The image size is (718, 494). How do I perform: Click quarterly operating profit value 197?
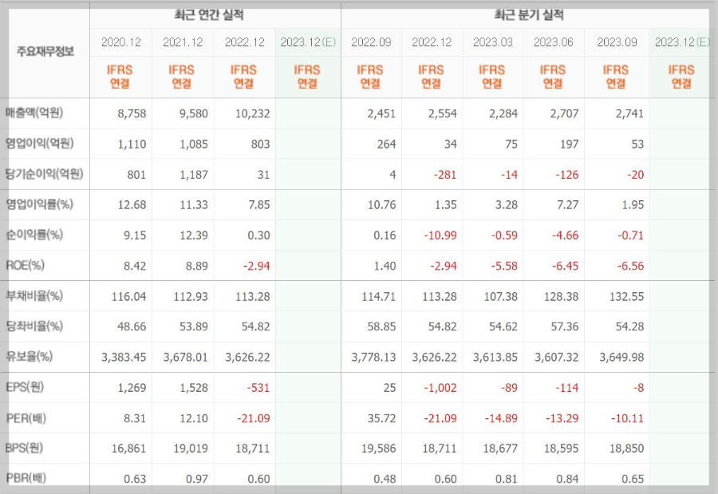[569, 144]
